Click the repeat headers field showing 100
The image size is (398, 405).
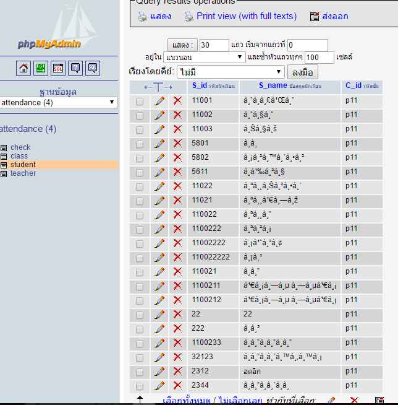click(320, 58)
